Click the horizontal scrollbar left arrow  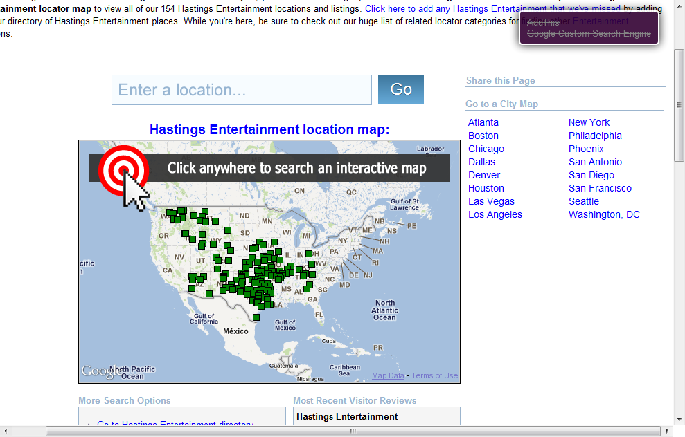(5, 431)
